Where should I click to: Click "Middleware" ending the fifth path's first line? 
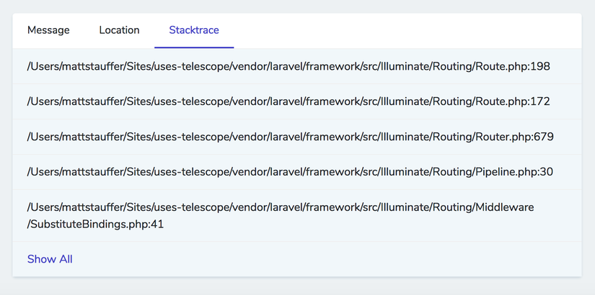tap(504, 207)
